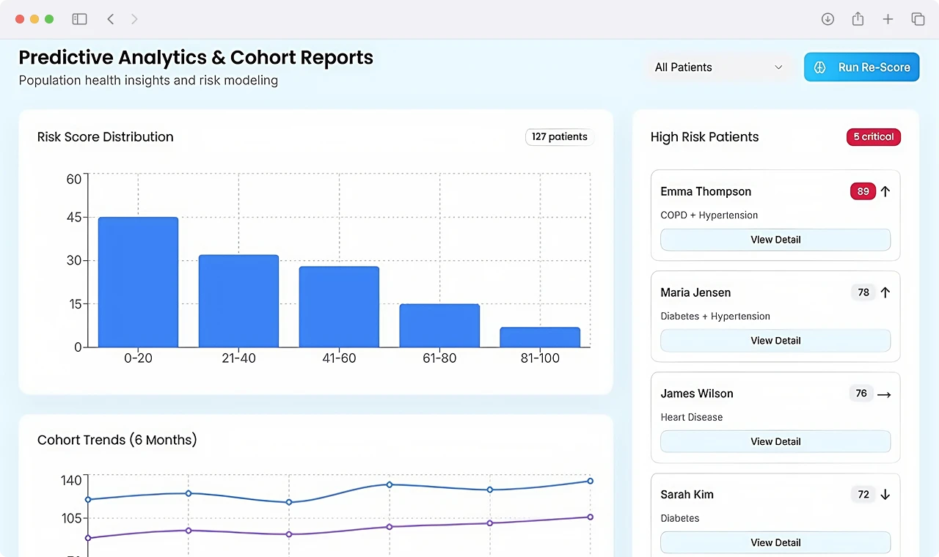This screenshot has height=557, width=939.
Task: Click COPD + Hypertension condition text
Action: pos(709,215)
